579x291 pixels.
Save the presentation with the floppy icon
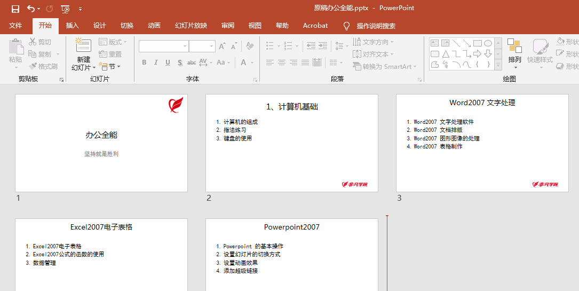click(x=15, y=9)
